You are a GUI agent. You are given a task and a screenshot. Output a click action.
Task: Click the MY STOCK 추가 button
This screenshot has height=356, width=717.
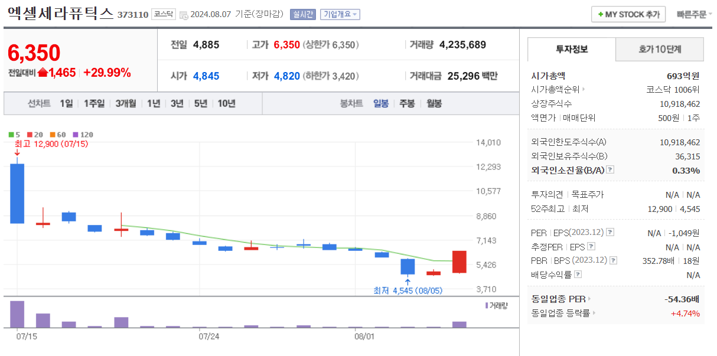pyautogui.click(x=628, y=15)
